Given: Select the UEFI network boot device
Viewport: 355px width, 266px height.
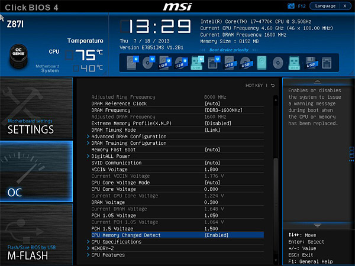Looking at the screenshot, I should point(214,63).
